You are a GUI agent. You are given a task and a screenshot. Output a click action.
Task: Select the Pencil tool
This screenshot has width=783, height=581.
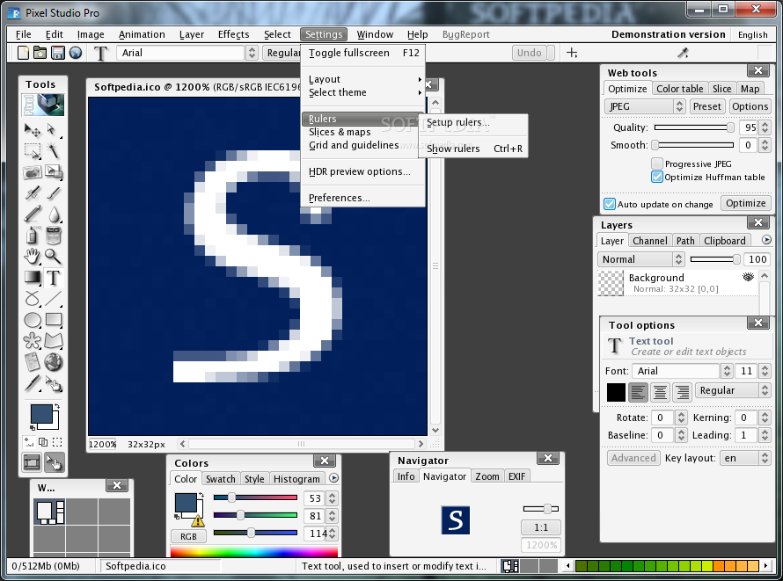tap(33, 214)
